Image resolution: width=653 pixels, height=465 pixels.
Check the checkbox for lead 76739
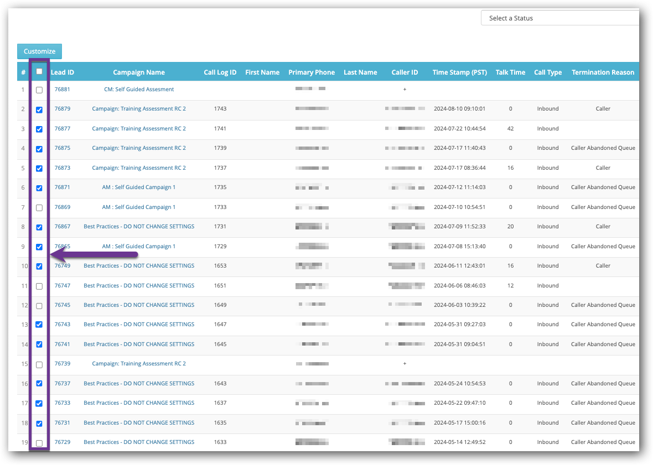[x=39, y=364]
